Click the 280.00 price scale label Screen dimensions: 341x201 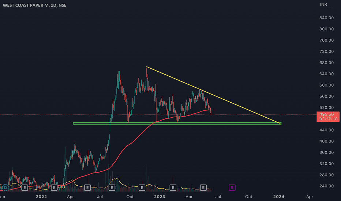(x=326, y=175)
